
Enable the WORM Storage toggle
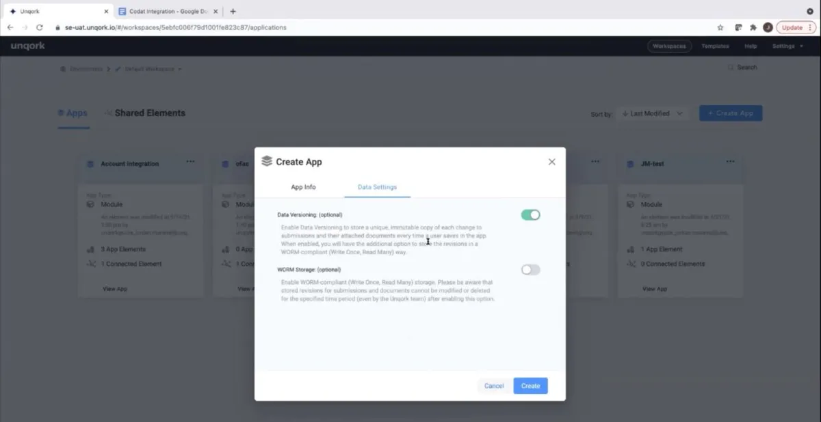pos(530,270)
